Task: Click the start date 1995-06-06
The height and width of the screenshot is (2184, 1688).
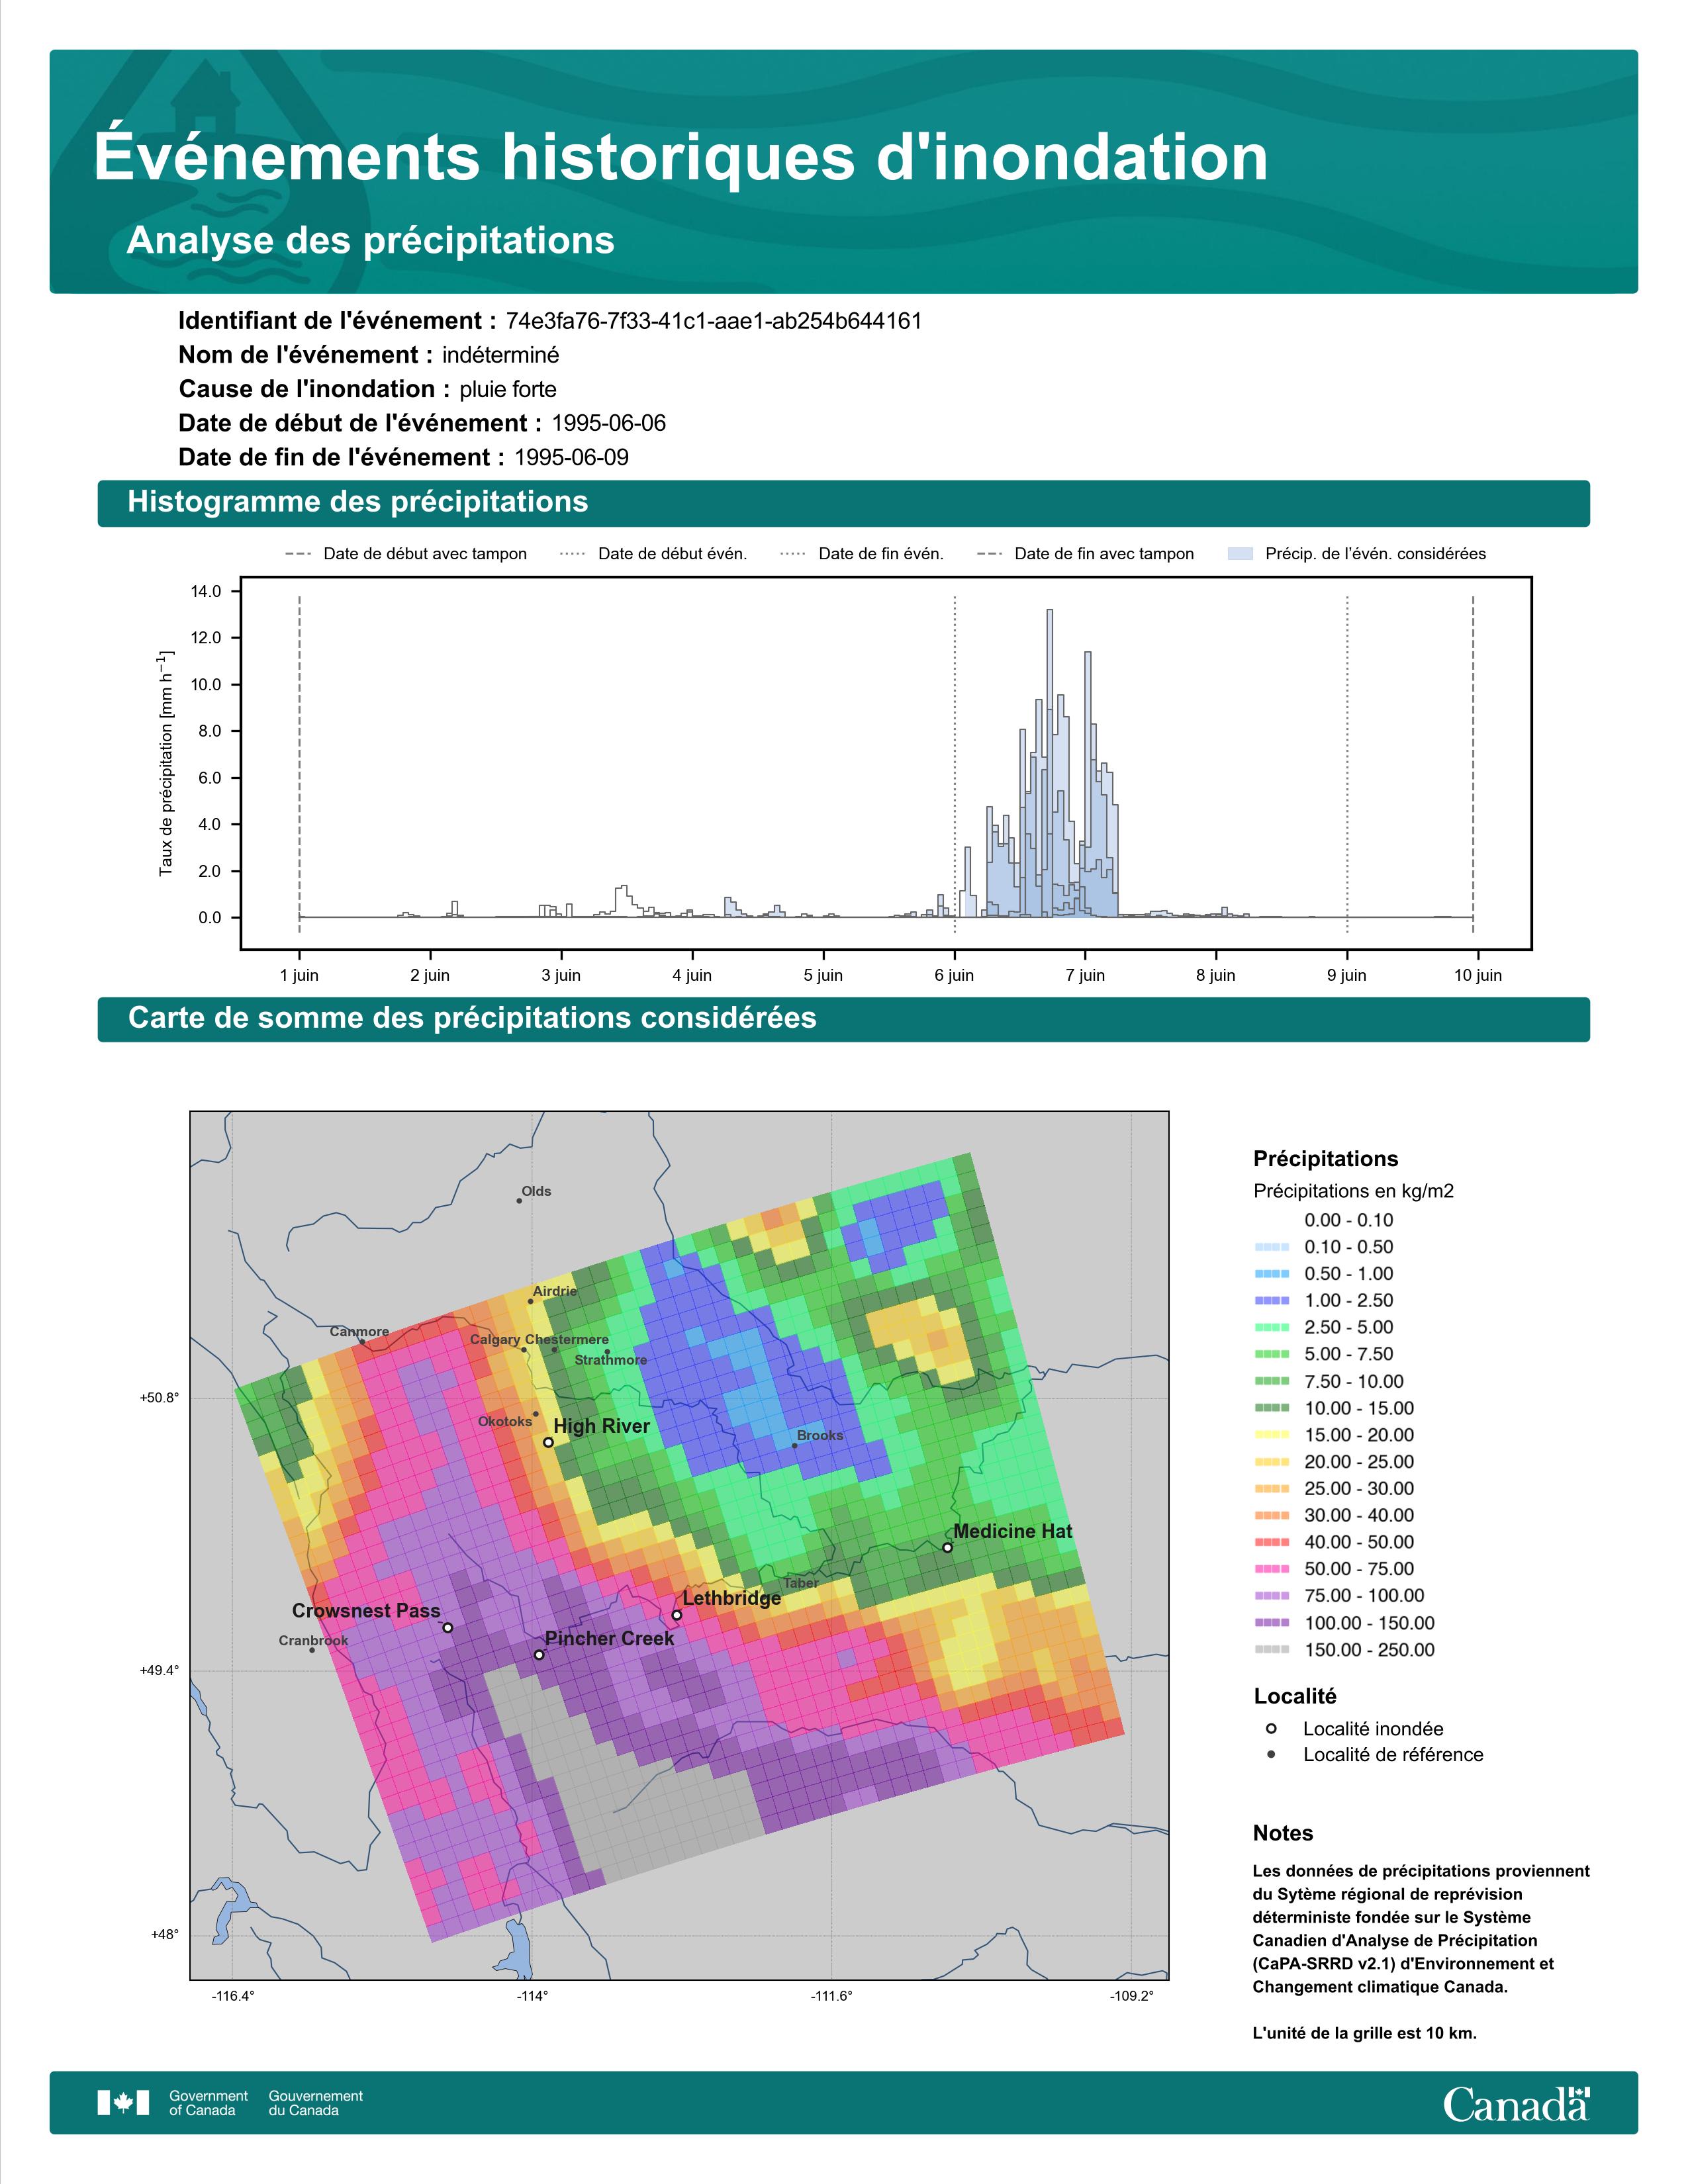Action: [x=609, y=423]
